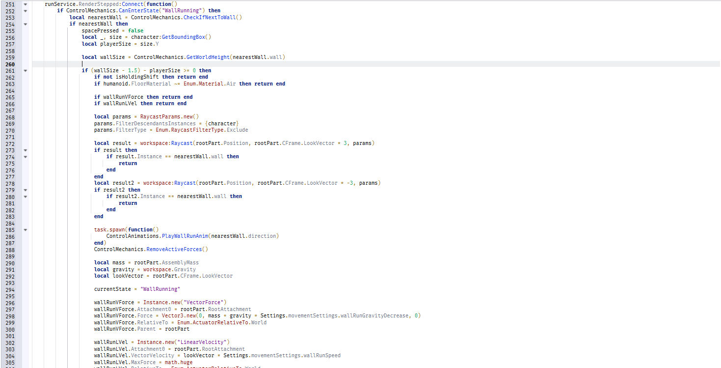721x368 pixels.
Task: Collapse the task.spawn function at line 285
Action: coord(25,229)
